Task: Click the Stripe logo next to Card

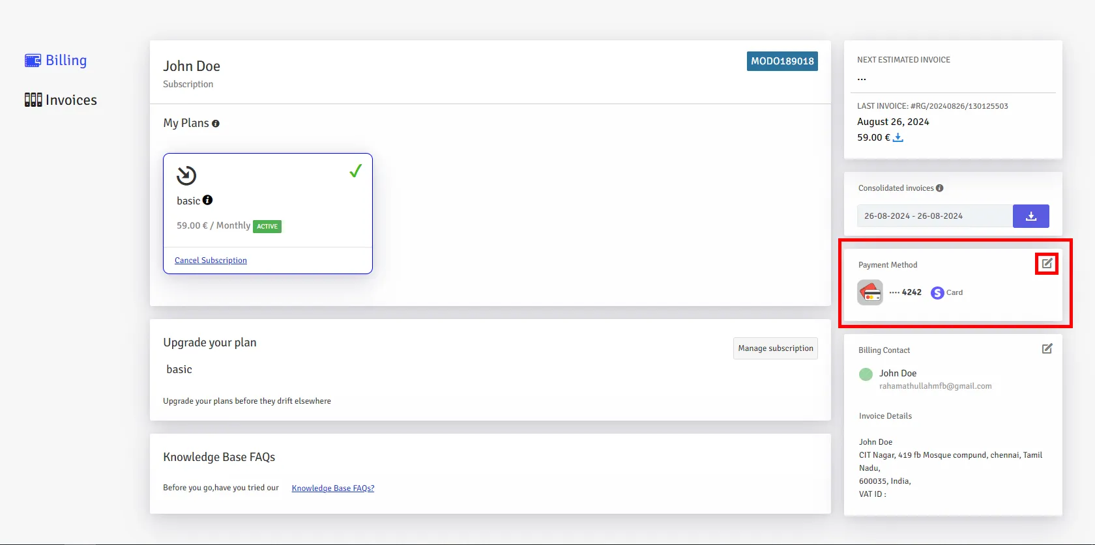Action: [x=937, y=293]
